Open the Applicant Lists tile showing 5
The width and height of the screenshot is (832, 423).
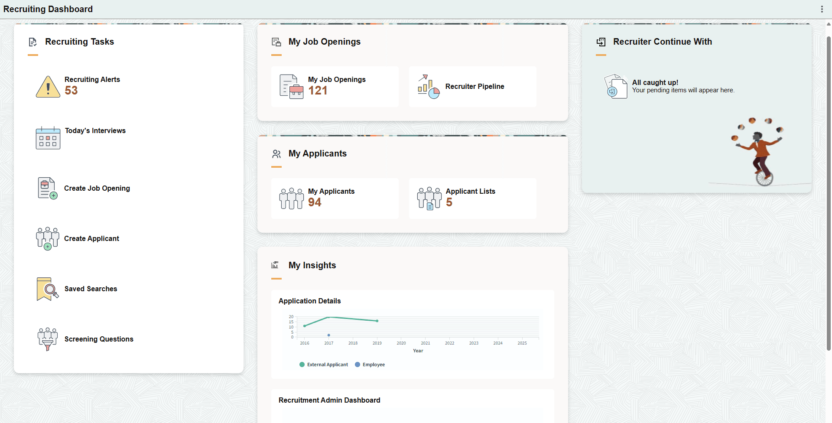coord(472,198)
